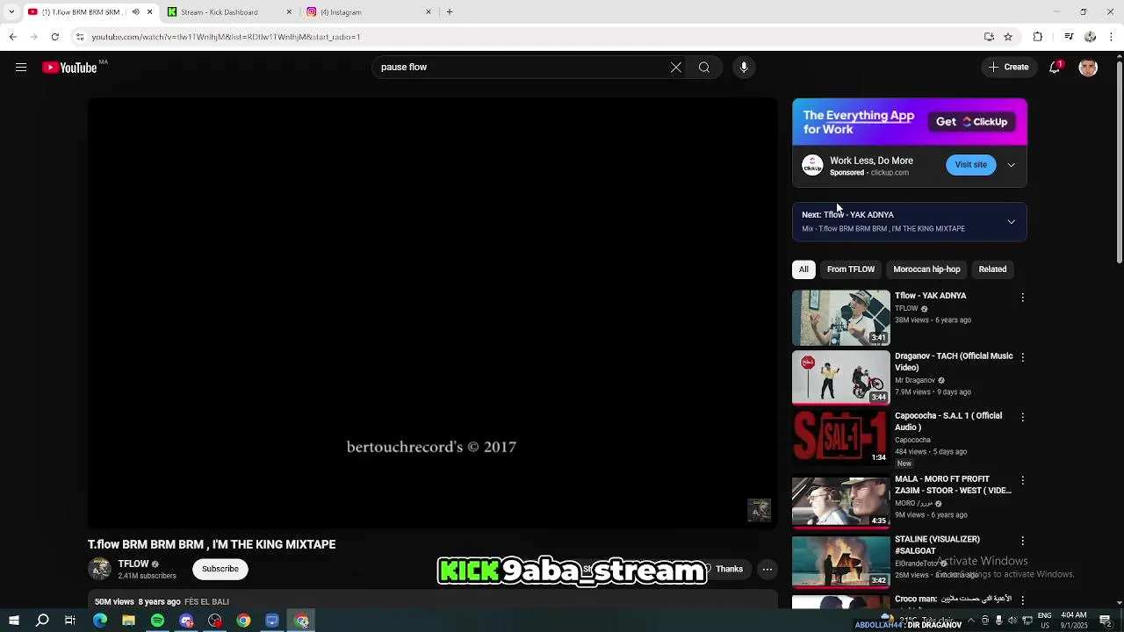Open the MALA - MORO FT PROFIT ZA3IM thumbnail
Viewport: 1124px width, 632px height.
pyautogui.click(x=841, y=501)
